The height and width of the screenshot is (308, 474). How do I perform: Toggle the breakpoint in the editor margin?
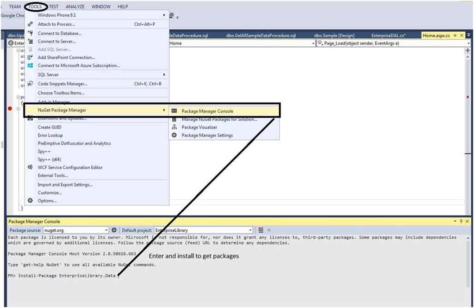coord(9,107)
